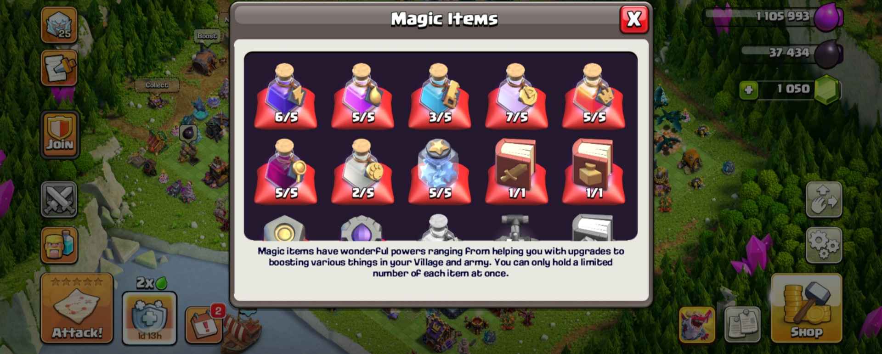Select the Book of Spells
Viewport: 882px width, 354px height.
(x=594, y=171)
